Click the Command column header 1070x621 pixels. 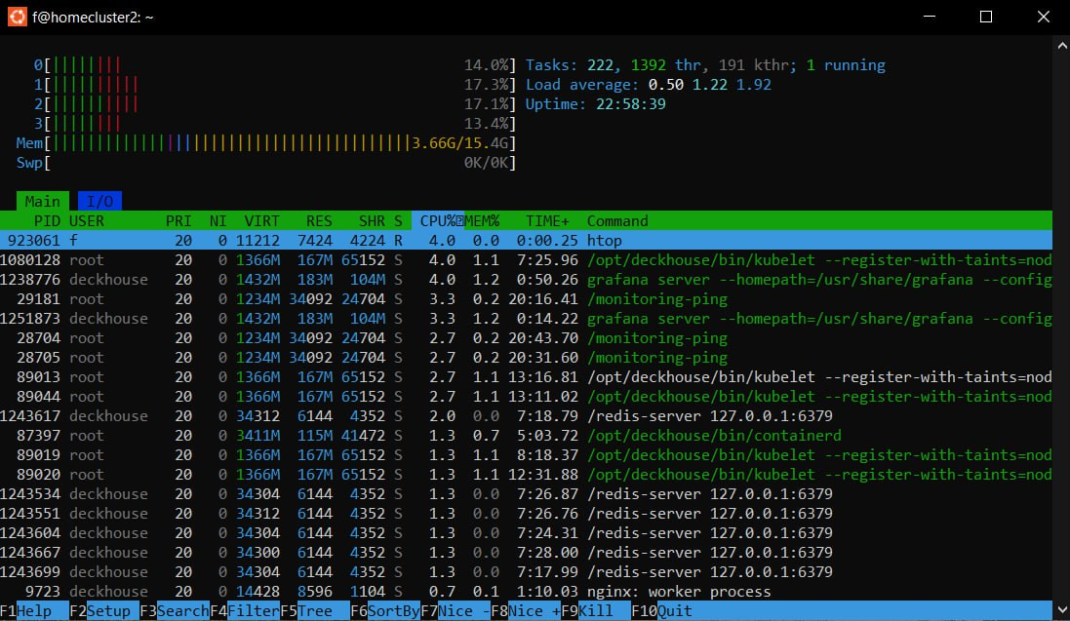(x=617, y=221)
